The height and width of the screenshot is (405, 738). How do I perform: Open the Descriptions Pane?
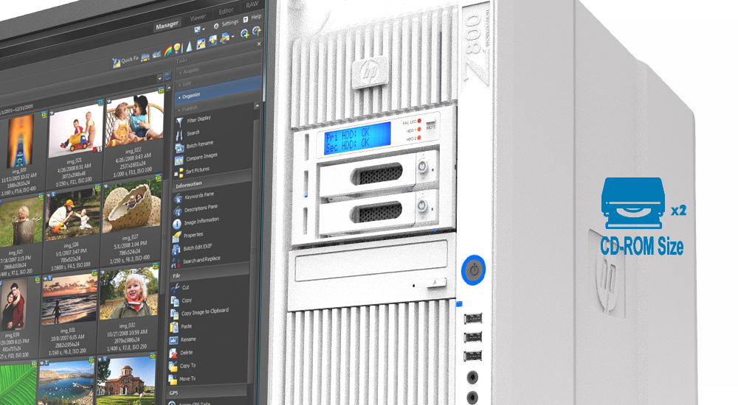coord(201,208)
